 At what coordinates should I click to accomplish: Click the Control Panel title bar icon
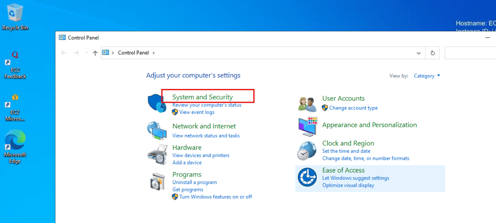tap(62, 38)
